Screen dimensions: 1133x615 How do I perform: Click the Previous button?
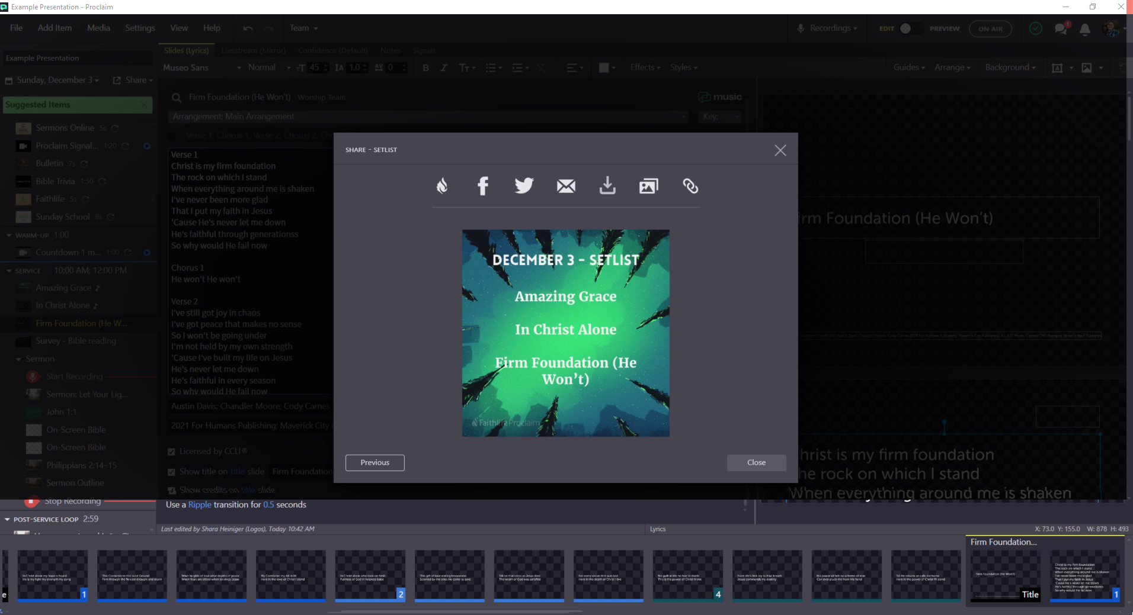pyautogui.click(x=375, y=463)
